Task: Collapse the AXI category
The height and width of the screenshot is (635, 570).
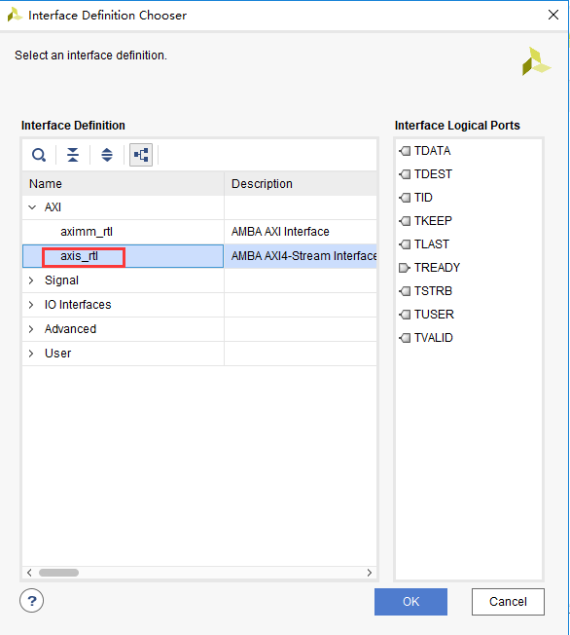Action: [x=32, y=207]
